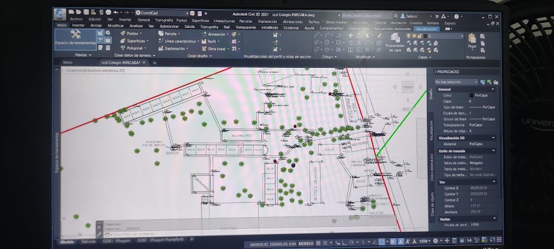Click the new file icon in quick access
Viewport: 554px width, 249px height.
tap(72, 12)
